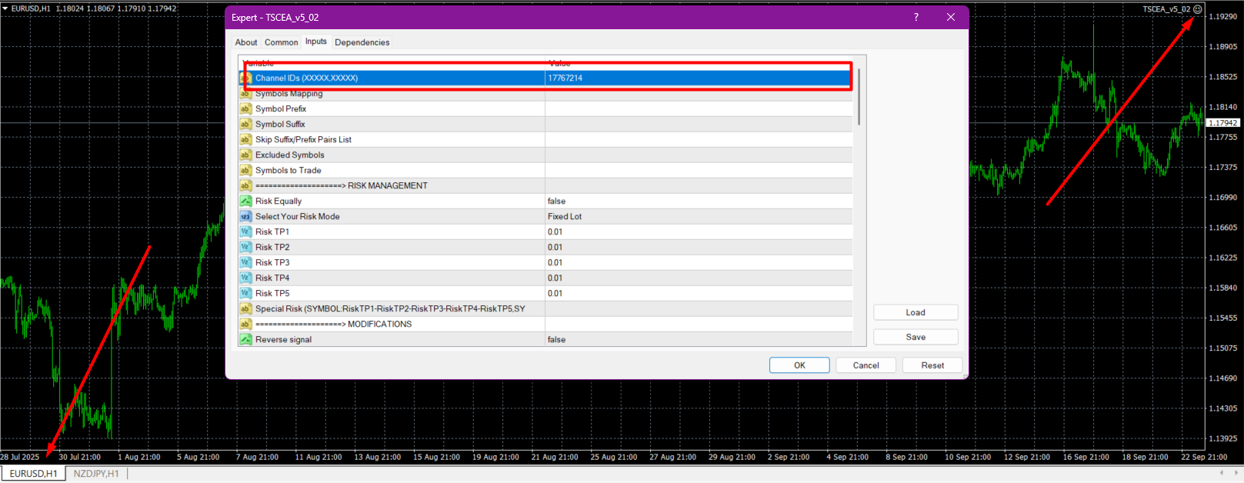This screenshot has height=483, width=1244.
Task: Click the help question mark icon
Action: (x=915, y=17)
